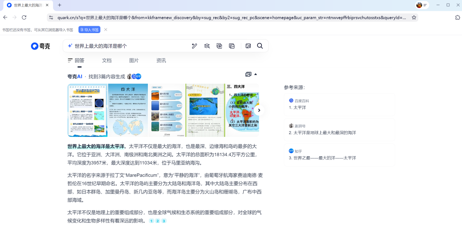The height and width of the screenshot is (230, 462).
Task: Click the 导入书签 button
Action: pos(89,30)
